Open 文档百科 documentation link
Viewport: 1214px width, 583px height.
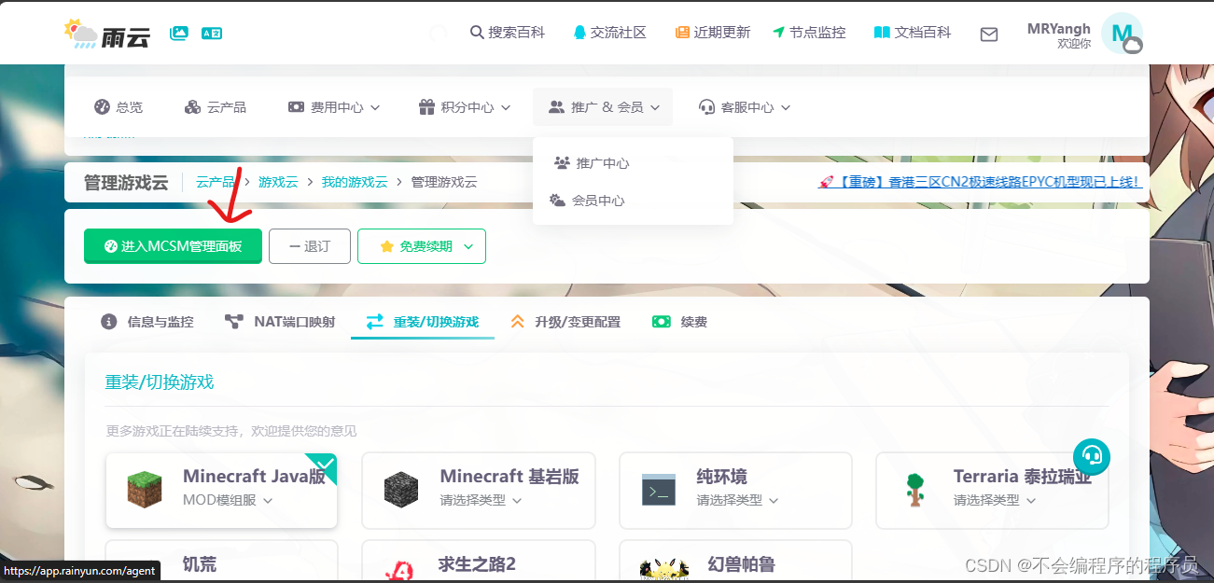(913, 33)
